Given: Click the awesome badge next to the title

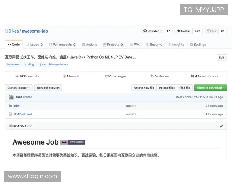Looking at the screenshot, I should [x=73, y=142].
